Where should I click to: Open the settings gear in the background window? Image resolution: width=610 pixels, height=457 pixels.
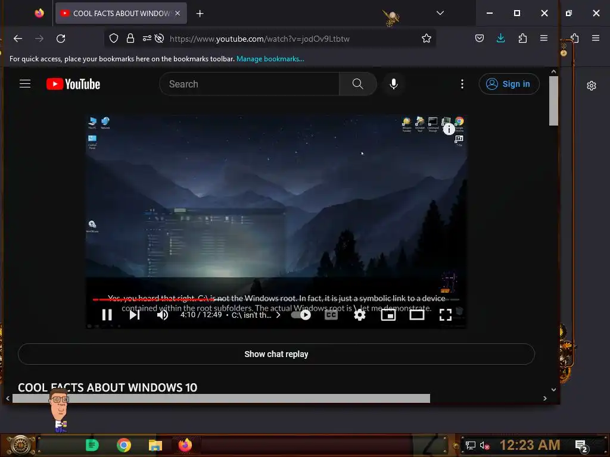tap(592, 86)
